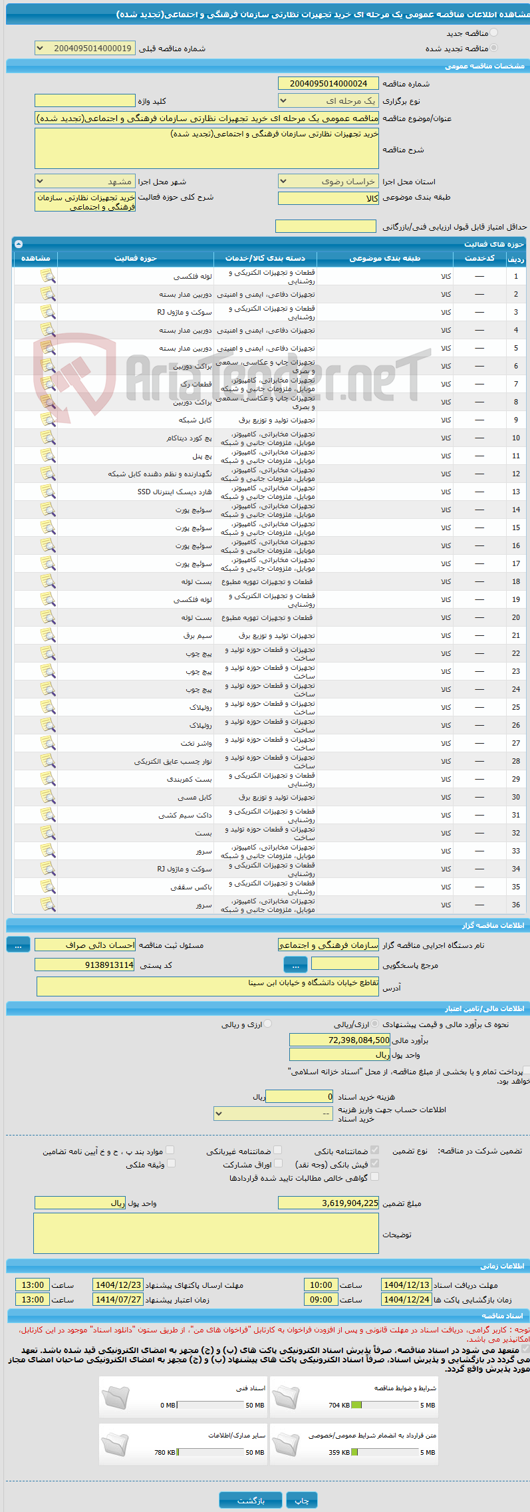Click the view icon for row 33
Screen dimensions: 530x1512
(x=48, y=851)
